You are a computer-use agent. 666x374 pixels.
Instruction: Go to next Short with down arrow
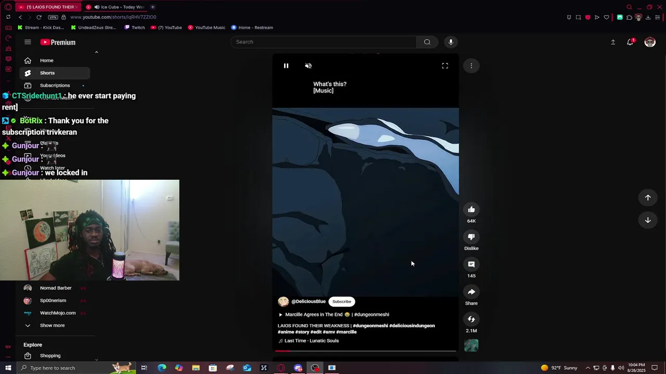pyautogui.click(x=648, y=220)
